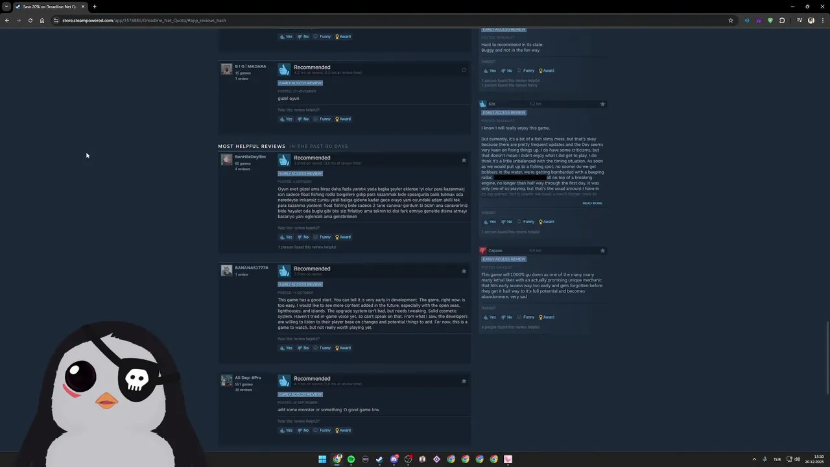Open Ali Dayı #Pro profile name link
The image size is (830, 467).
click(x=248, y=377)
